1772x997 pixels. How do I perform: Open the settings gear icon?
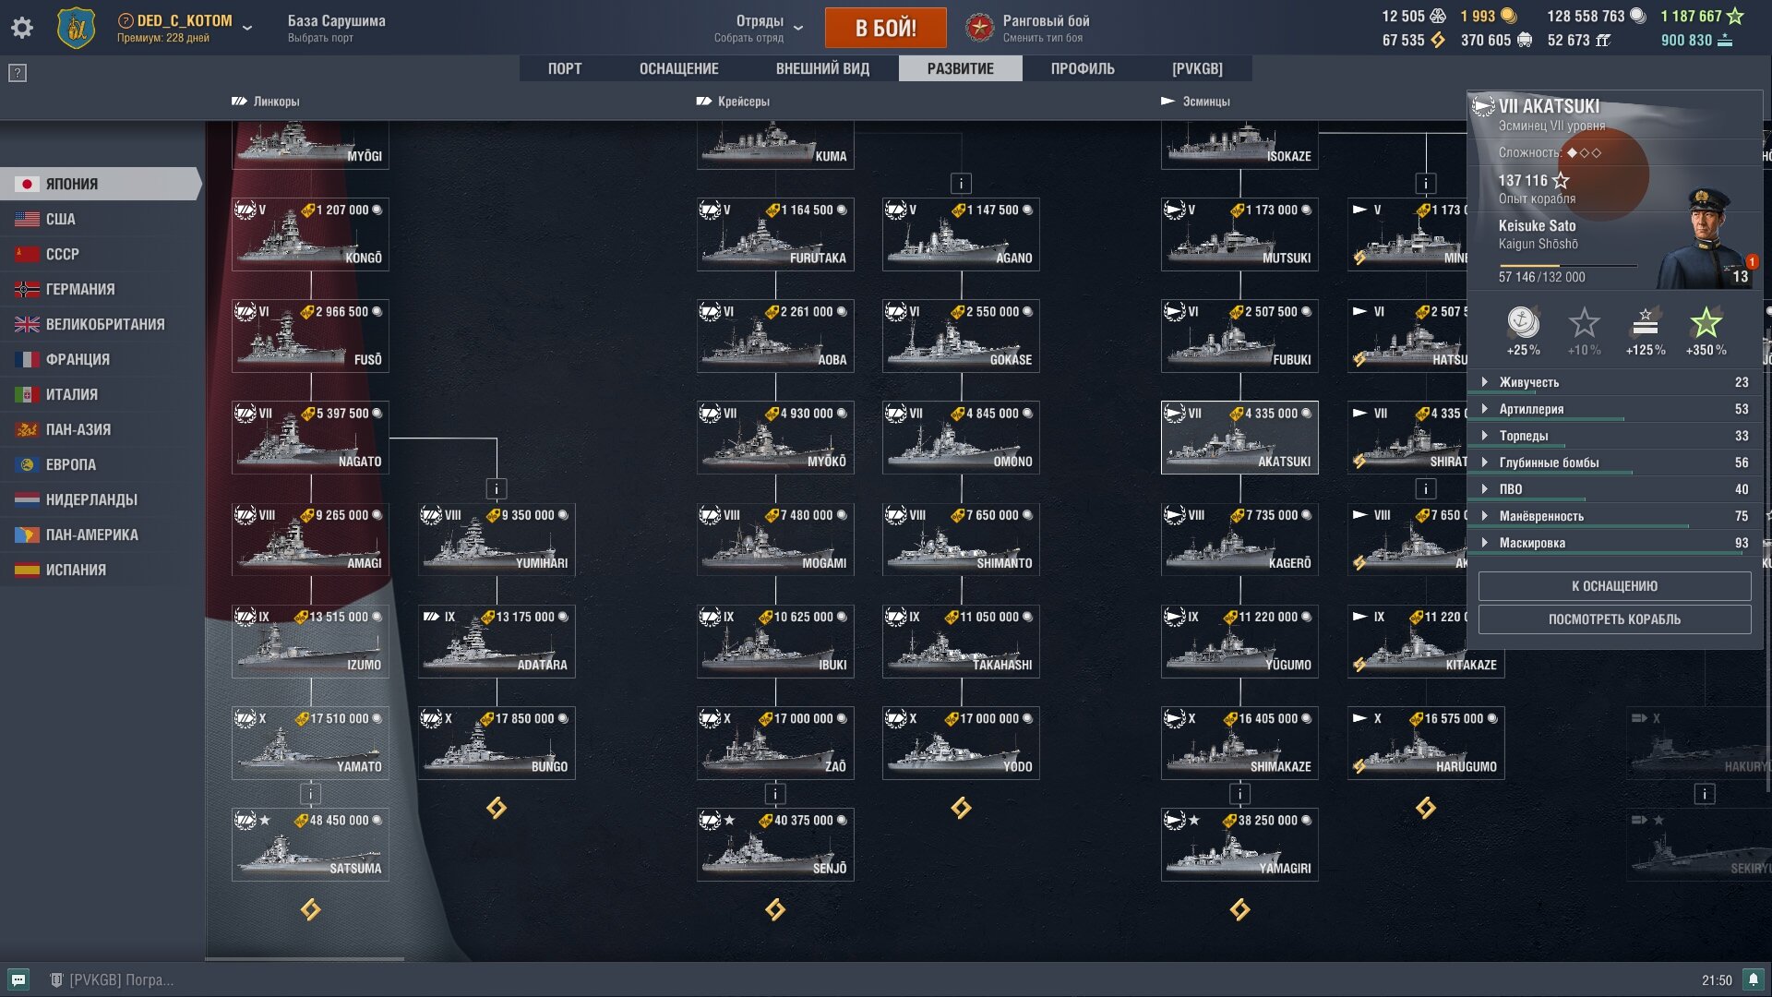tap(22, 28)
